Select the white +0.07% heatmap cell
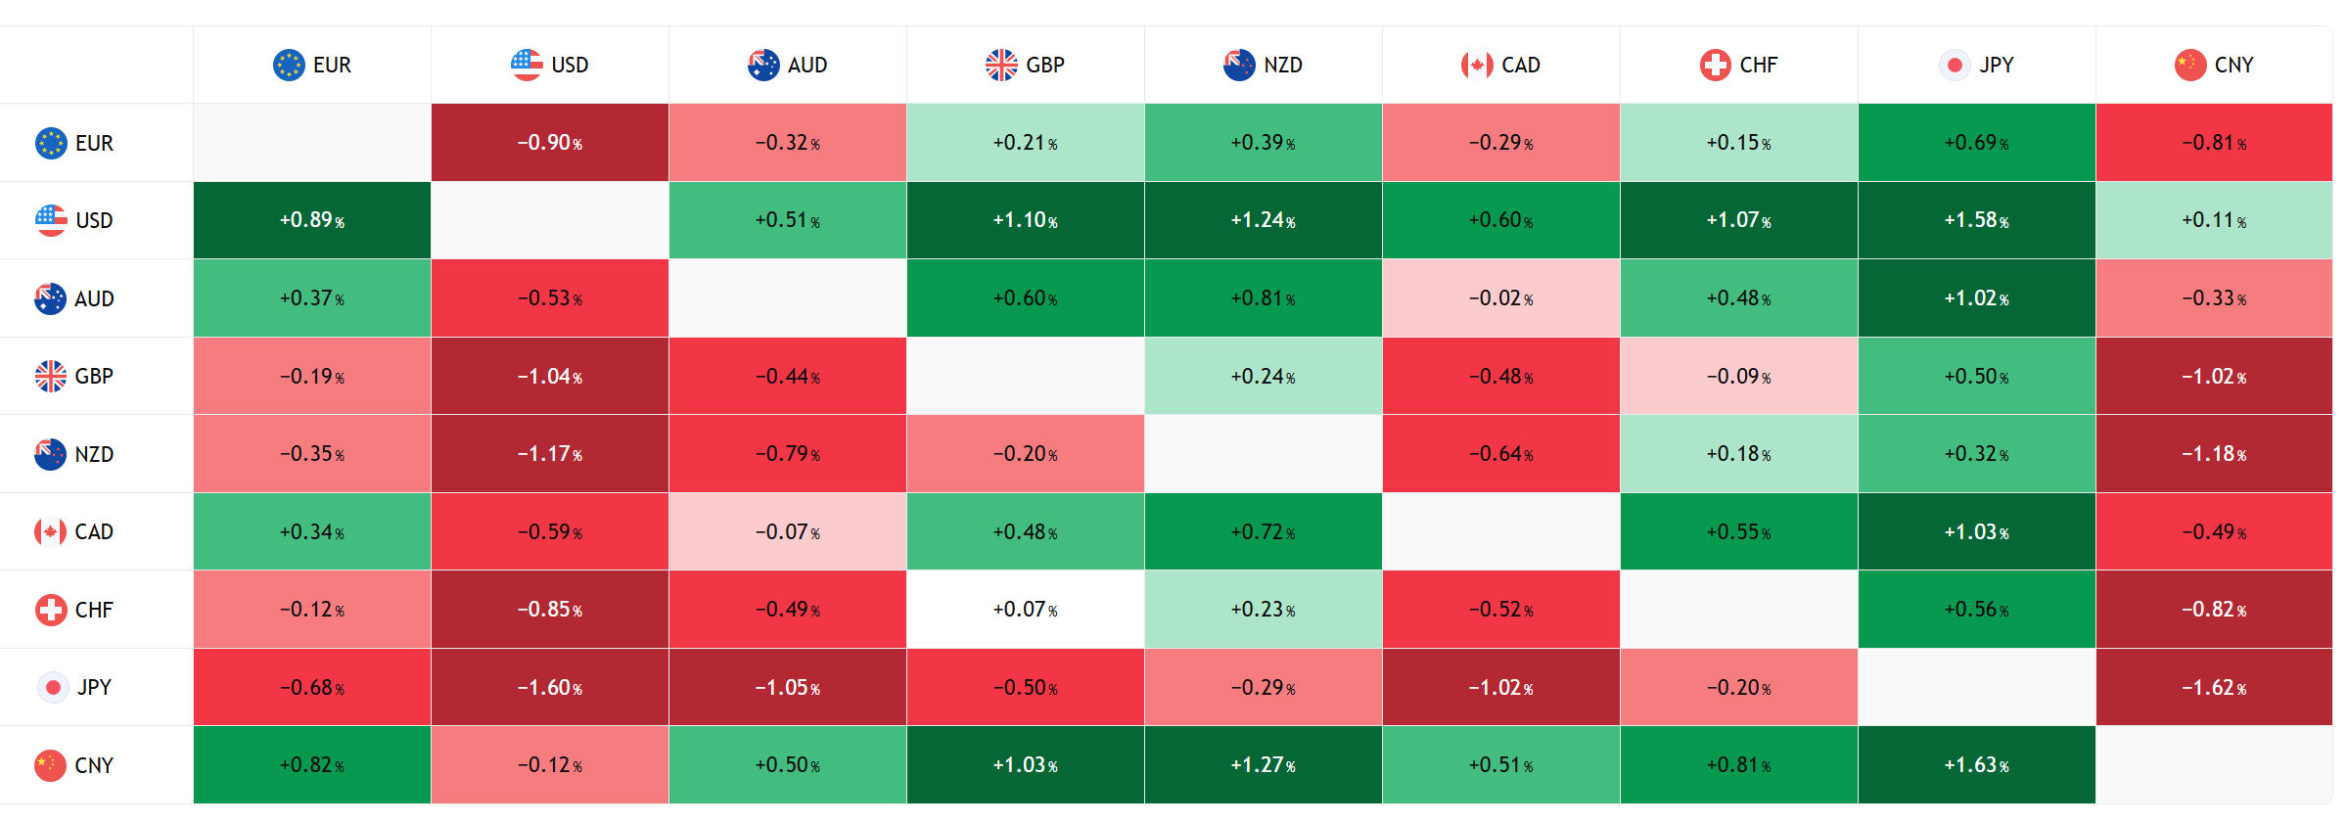Viewport: 2348px width, 822px height. click(1025, 610)
